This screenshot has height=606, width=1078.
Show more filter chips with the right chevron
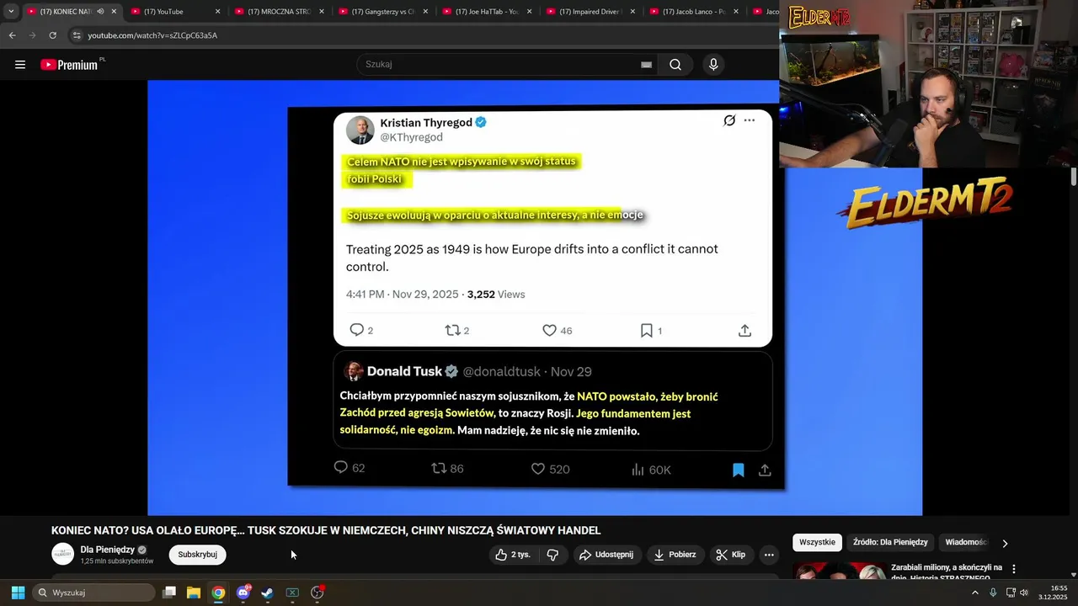click(1005, 544)
